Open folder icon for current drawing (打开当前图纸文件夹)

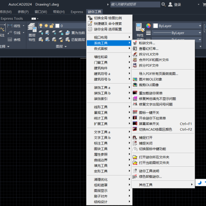click(135, 163)
